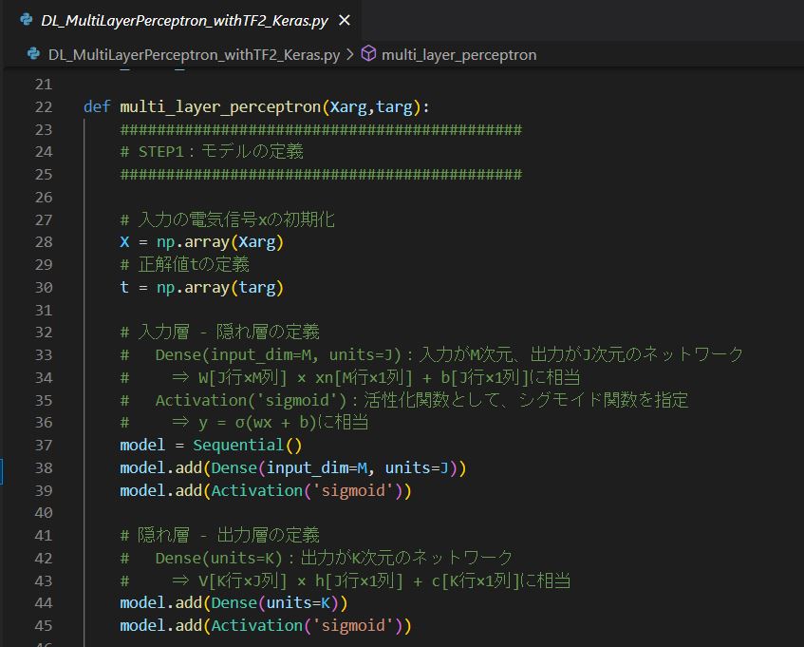This screenshot has height=647, width=804.
Task: Click code 't = np.array(targ)' on line 30
Action: (x=201, y=287)
